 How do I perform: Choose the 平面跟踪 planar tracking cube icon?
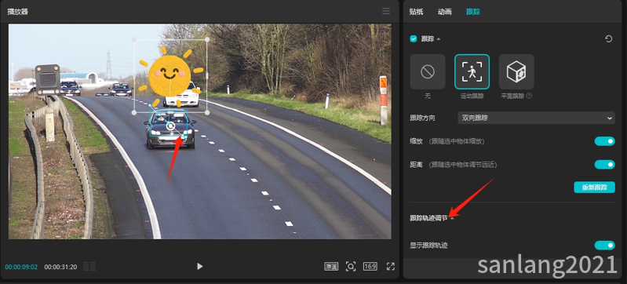(516, 71)
